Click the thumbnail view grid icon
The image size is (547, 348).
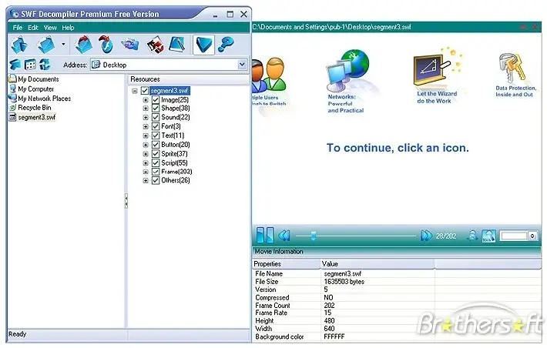(30, 65)
